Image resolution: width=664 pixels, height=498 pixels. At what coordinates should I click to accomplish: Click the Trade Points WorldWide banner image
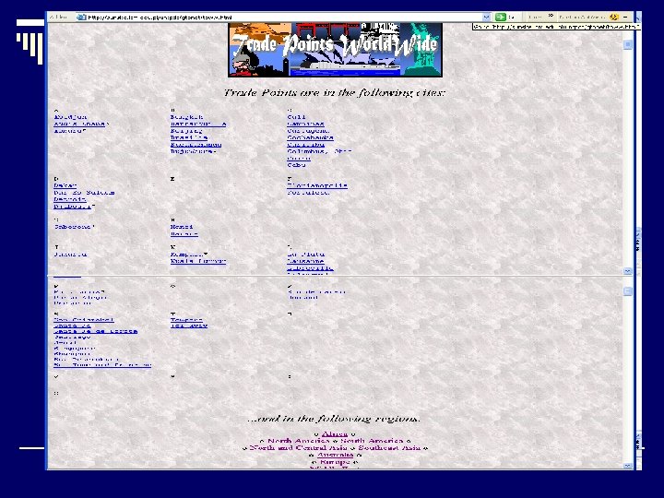pos(335,50)
